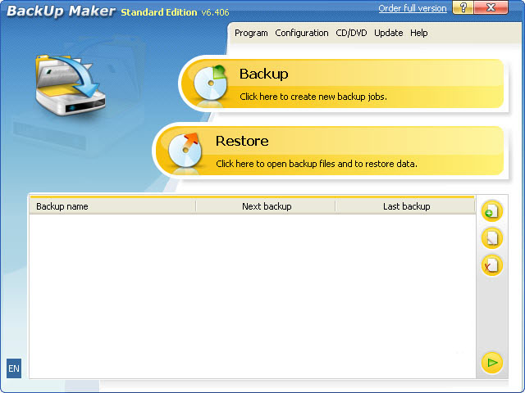Sort by the Last backup column header
525x393 pixels.
pos(406,206)
